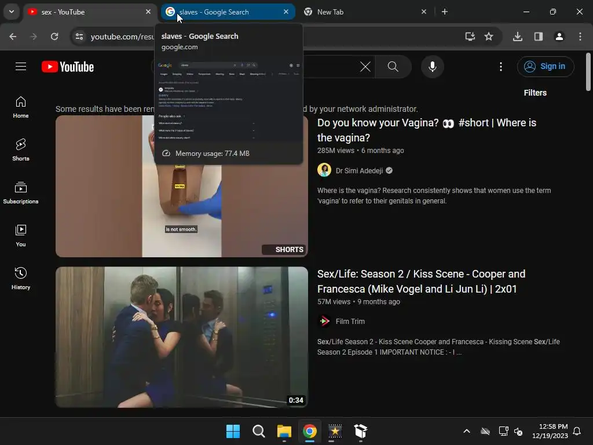Open File Explorer from the taskbar
Screen dimensions: 593x445
tap(284, 431)
